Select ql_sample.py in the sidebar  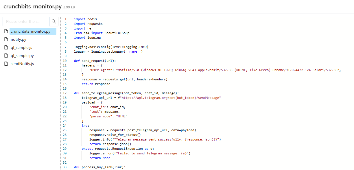pyautogui.click(x=22, y=56)
